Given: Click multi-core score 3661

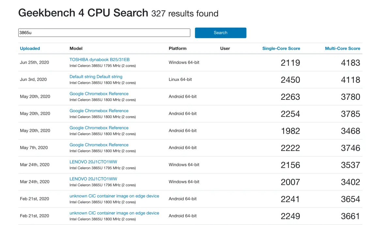Looking at the screenshot, I should [350, 216].
